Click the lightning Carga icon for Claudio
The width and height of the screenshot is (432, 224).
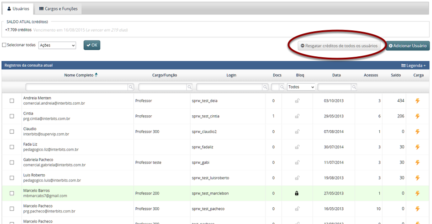point(417,132)
